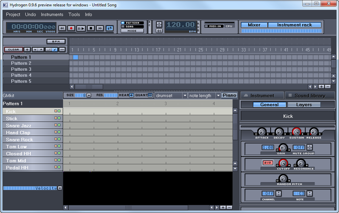Viewport: 339px width, 213px height.
Task: Toggle the BYP filter bypass button
Action: 268,163
